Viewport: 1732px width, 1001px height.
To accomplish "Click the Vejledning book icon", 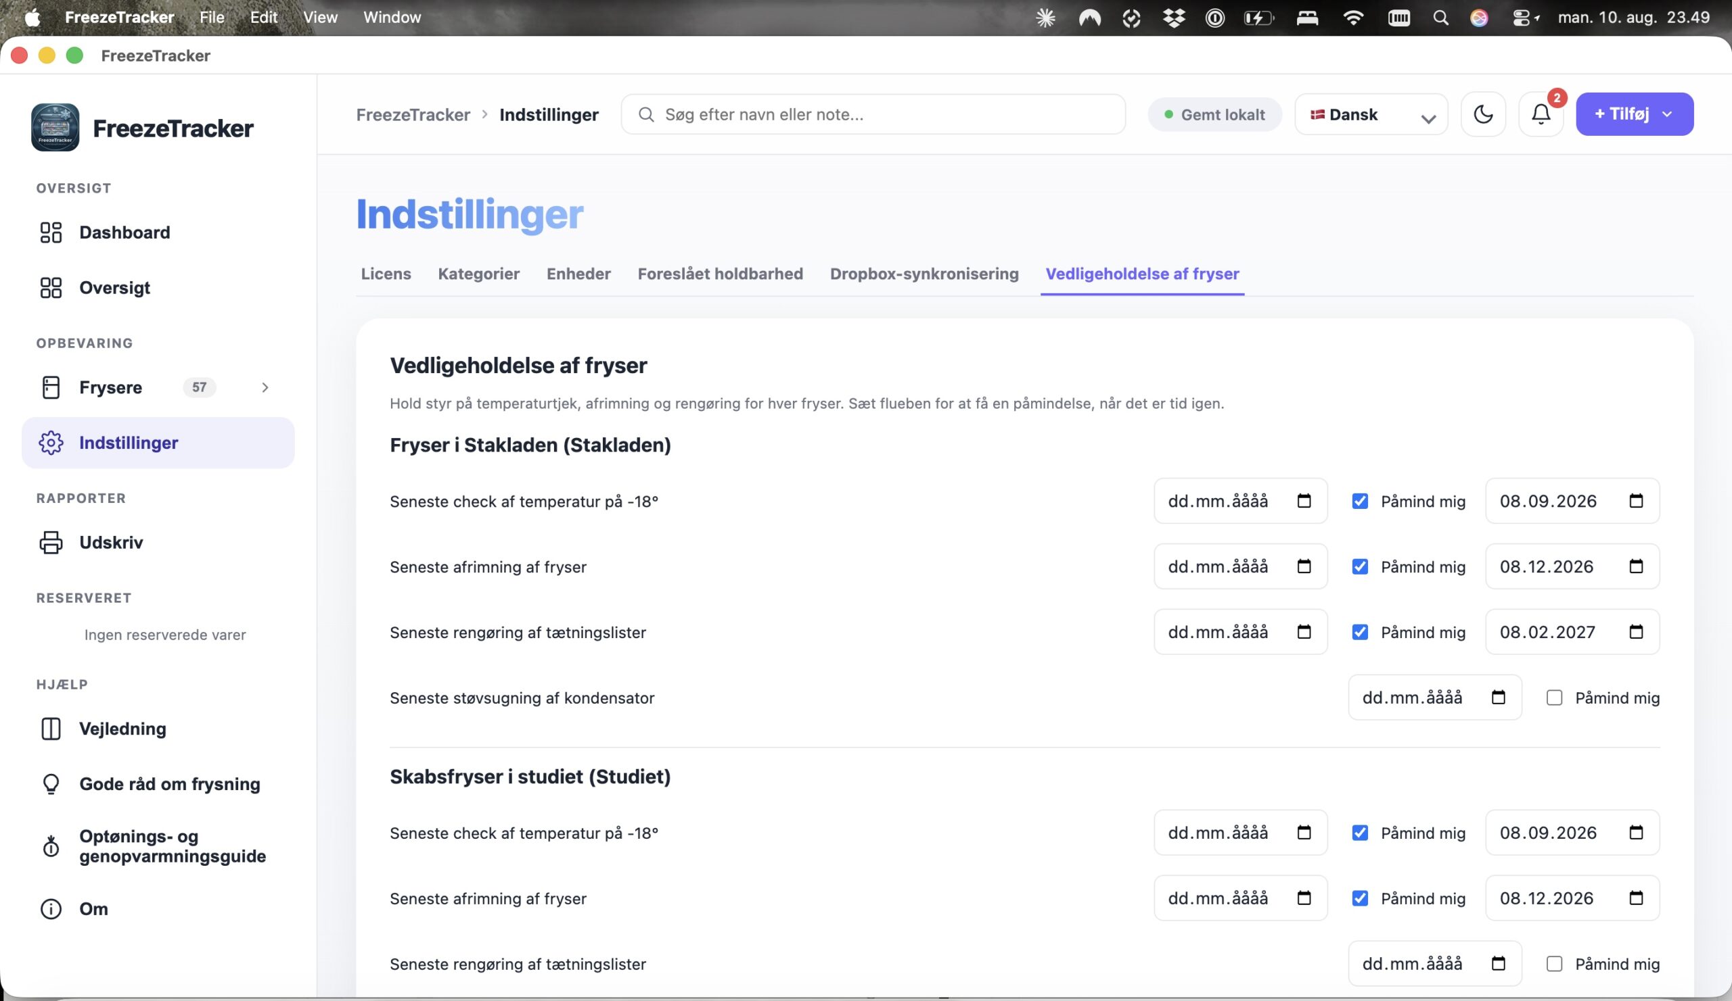I will (x=51, y=729).
